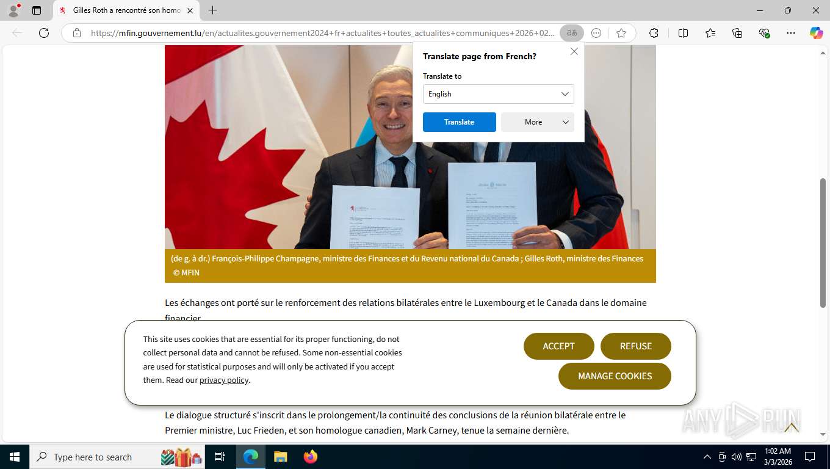Expand the More options dropdown

pyautogui.click(x=537, y=122)
